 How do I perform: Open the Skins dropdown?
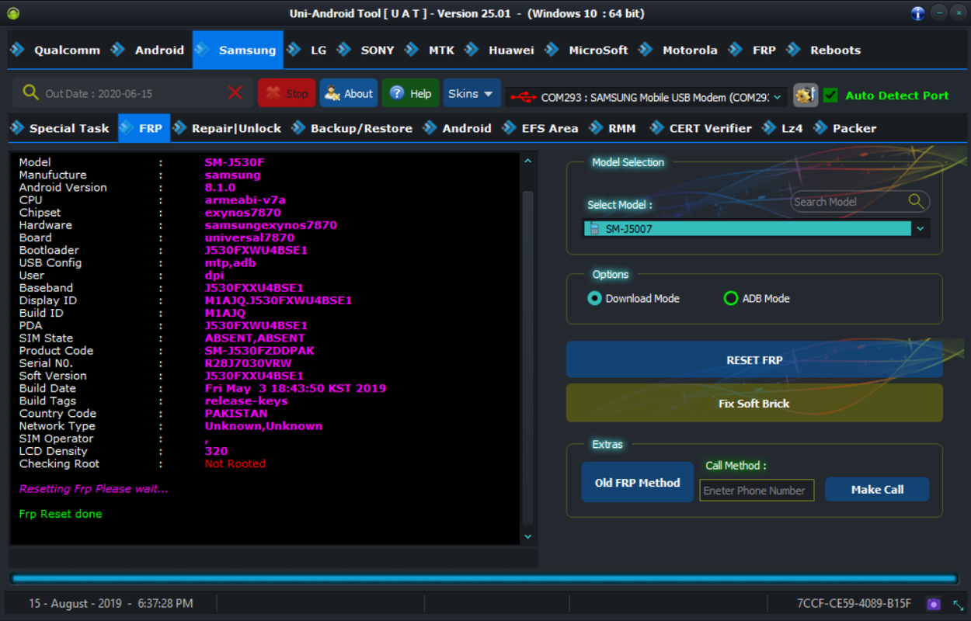pos(472,93)
